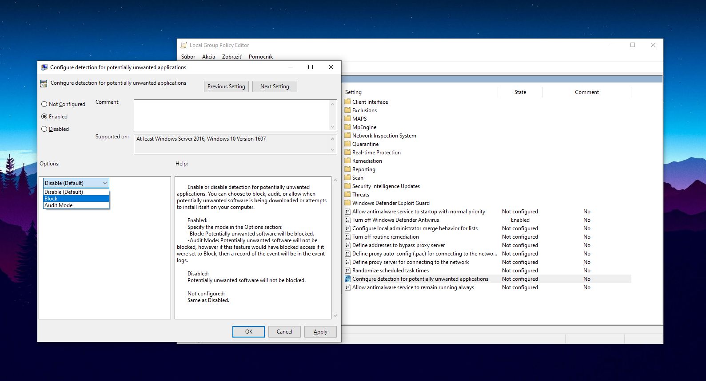Image resolution: width=706 pixels, height=381 pixels.
Task: Click the Help pane scroll-down arrow
Action: (x=335, y=316)
